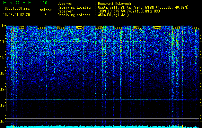Click the Receiver ICOM IC-575 line

click(129, 11)
